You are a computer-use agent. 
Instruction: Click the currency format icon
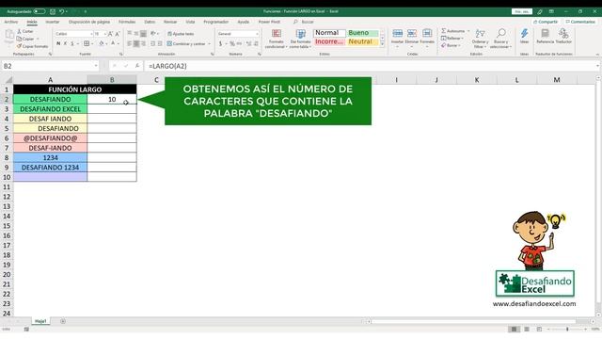coord(220,44)
